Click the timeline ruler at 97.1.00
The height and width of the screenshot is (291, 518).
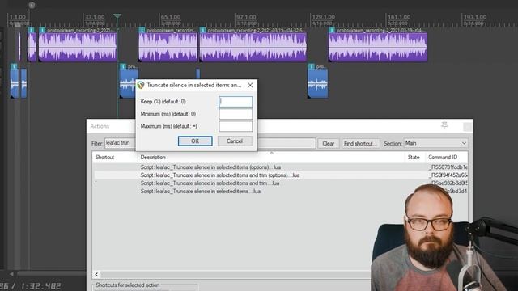(246, 17)
